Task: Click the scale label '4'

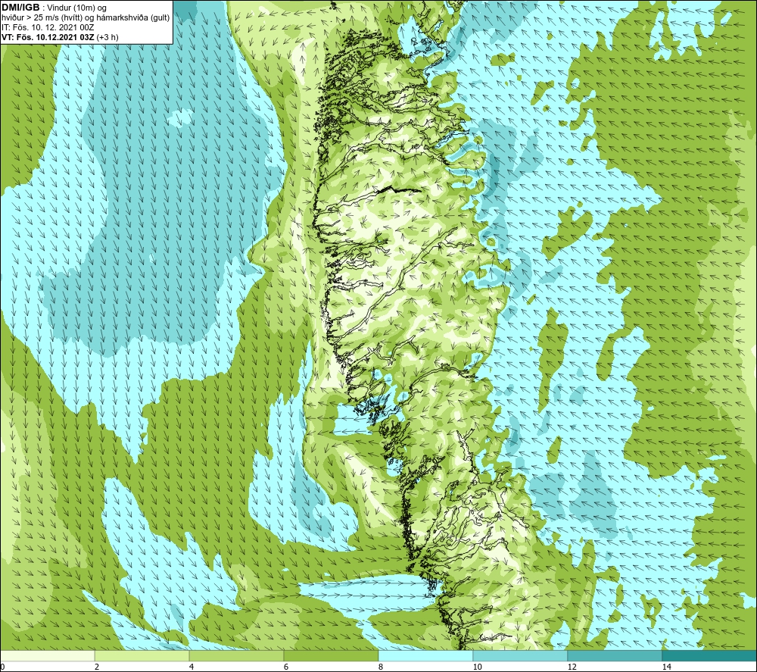Action: click(192, 667)
